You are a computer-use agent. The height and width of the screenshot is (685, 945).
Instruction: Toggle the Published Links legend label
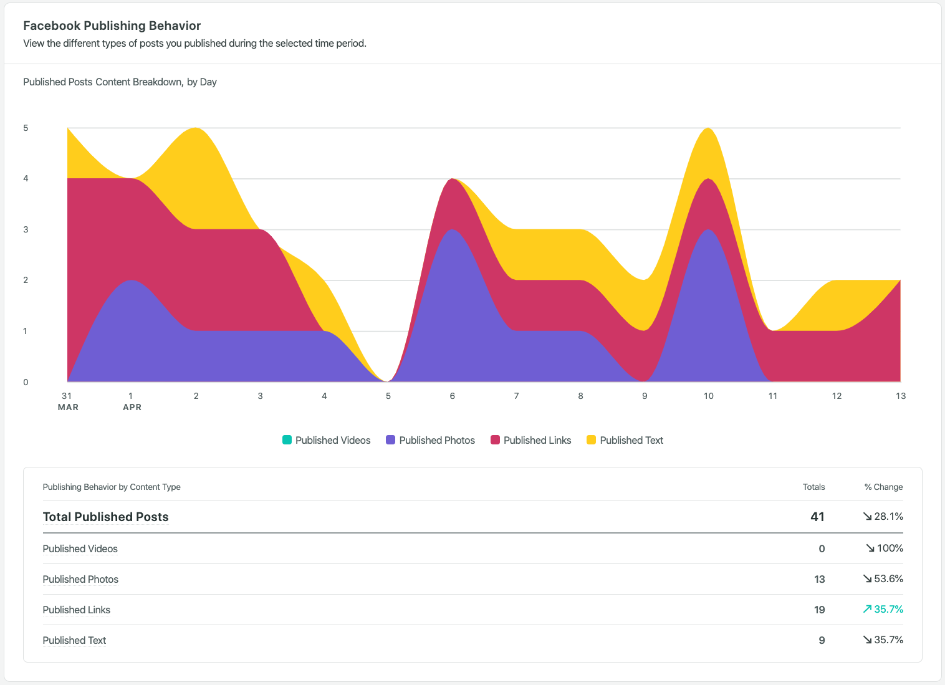pyautogui.click(x=537, y=440)
